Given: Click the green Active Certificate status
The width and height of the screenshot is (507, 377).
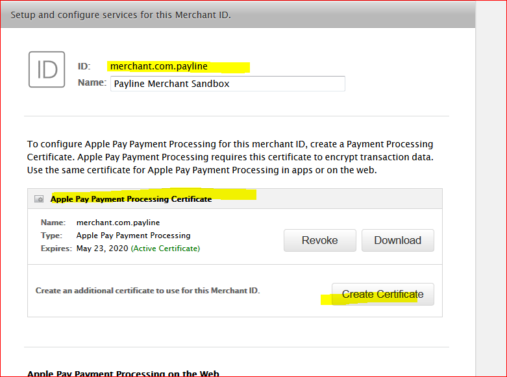Looking at the screenshot, I should pyautogui.click(x=166, y=249).
